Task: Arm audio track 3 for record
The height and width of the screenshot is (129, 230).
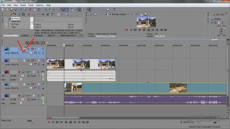Action: point(19,72)
